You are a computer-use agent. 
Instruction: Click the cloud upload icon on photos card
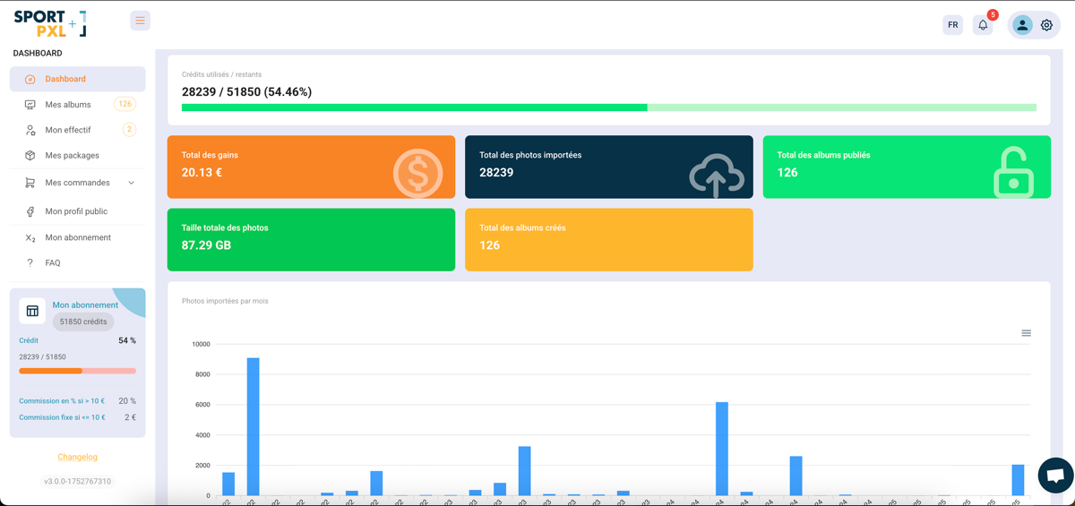717,175
